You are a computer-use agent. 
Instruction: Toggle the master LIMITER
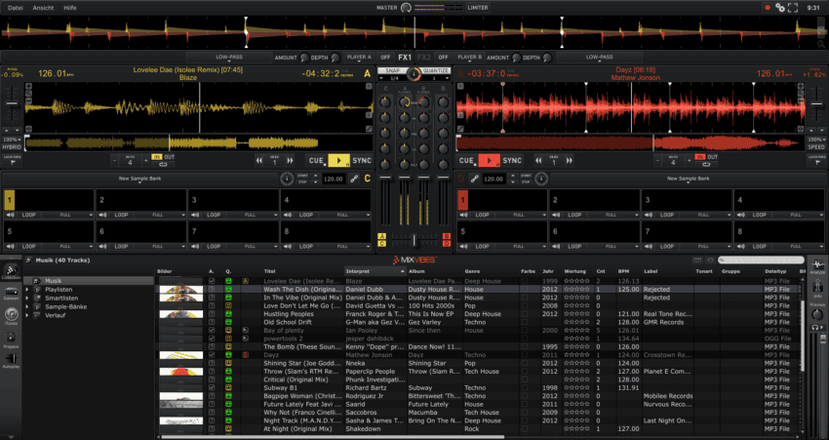[478, 8]
